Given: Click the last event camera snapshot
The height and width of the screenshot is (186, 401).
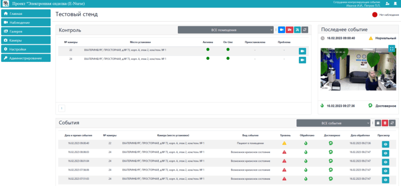Looking at the screenshot, I should [358, 70].
